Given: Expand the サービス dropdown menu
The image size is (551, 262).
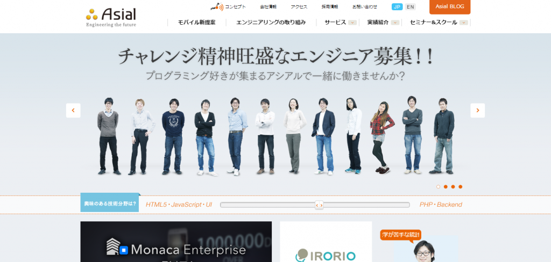Looking at the screenshot, I should (x=352, y=23).
